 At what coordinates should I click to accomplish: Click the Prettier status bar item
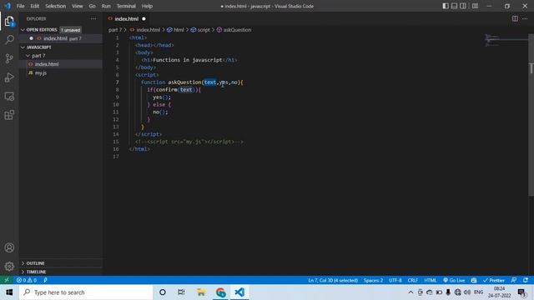[x=493, y=280]
